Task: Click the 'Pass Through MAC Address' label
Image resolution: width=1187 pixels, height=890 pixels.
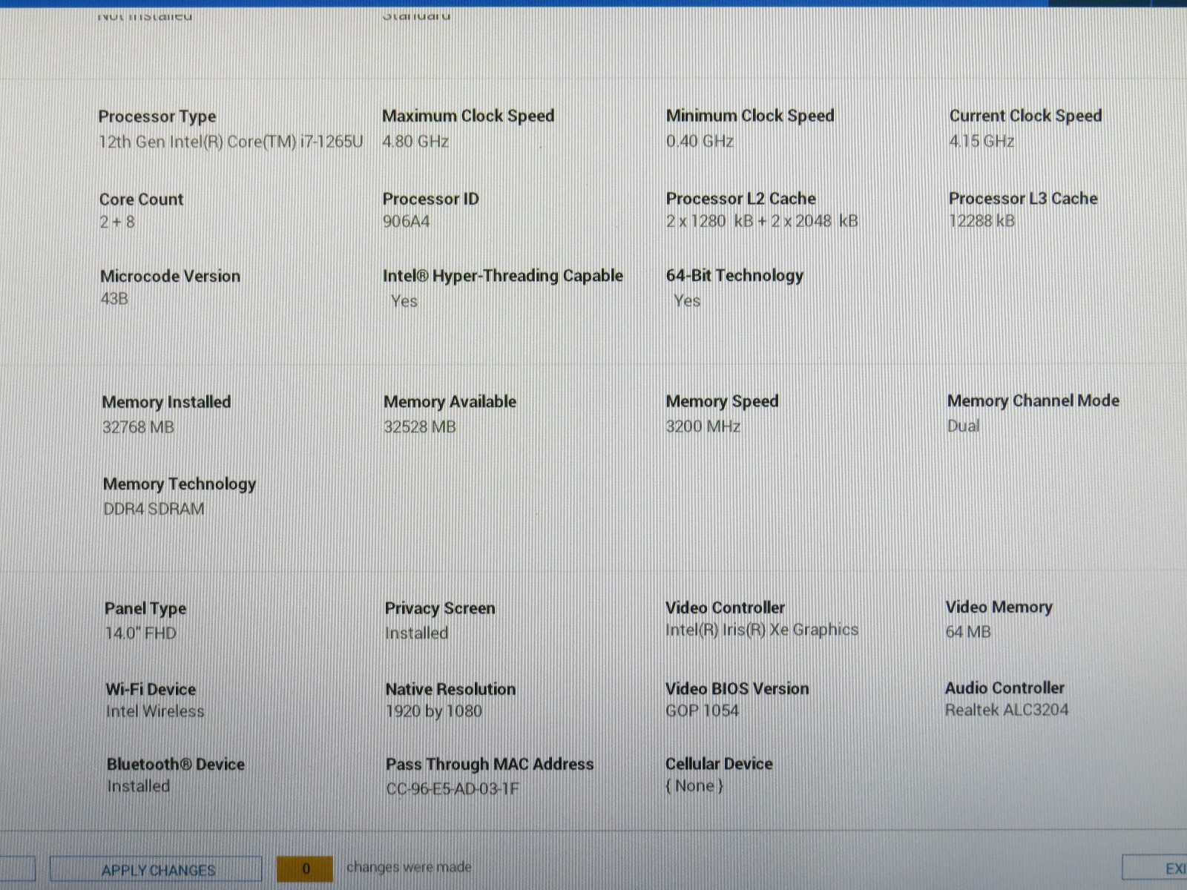Action: tap(490, 764)
